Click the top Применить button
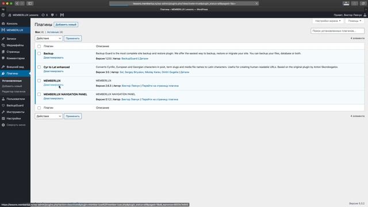 pos(73,39)
